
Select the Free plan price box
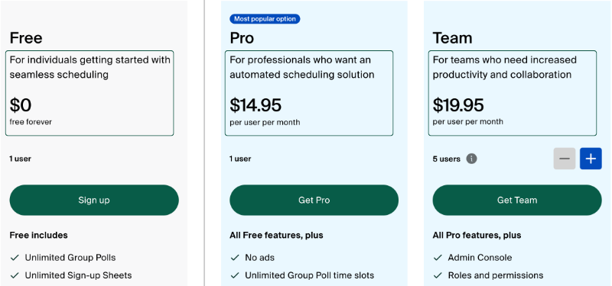tap(90, 93)
